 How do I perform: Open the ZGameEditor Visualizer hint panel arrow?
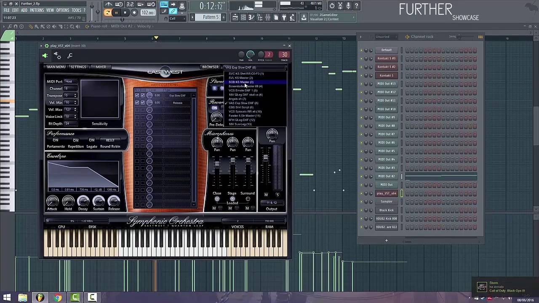click(x=354, y=17)
